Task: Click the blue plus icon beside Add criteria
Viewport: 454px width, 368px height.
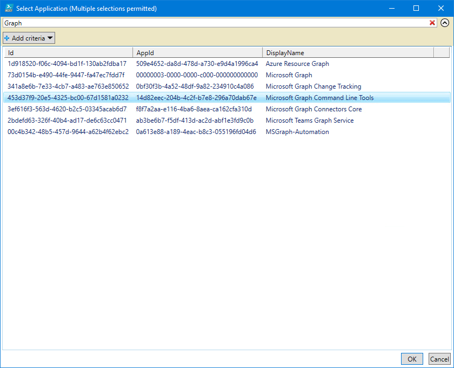Action: [x=7, y=38]
